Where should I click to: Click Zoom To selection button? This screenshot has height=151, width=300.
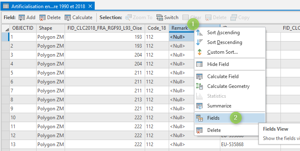(x=139, y=18)
